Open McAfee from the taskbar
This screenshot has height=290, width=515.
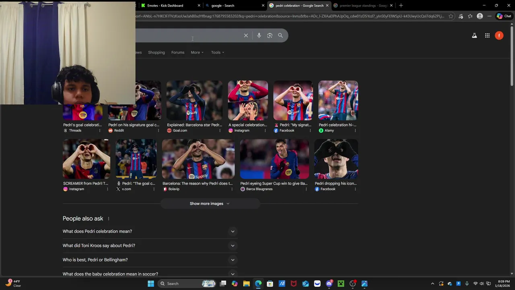(x=294, y=284)
